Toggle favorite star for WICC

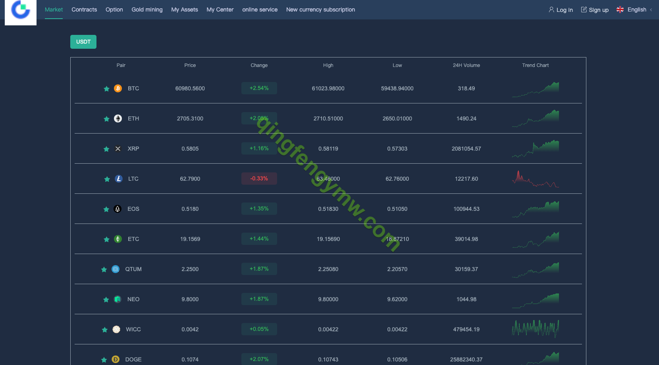[104, 330]
